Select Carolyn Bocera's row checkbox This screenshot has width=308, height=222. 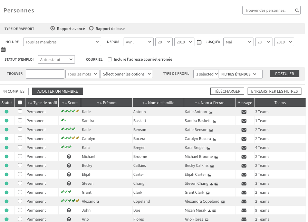[x=20, y=138]
